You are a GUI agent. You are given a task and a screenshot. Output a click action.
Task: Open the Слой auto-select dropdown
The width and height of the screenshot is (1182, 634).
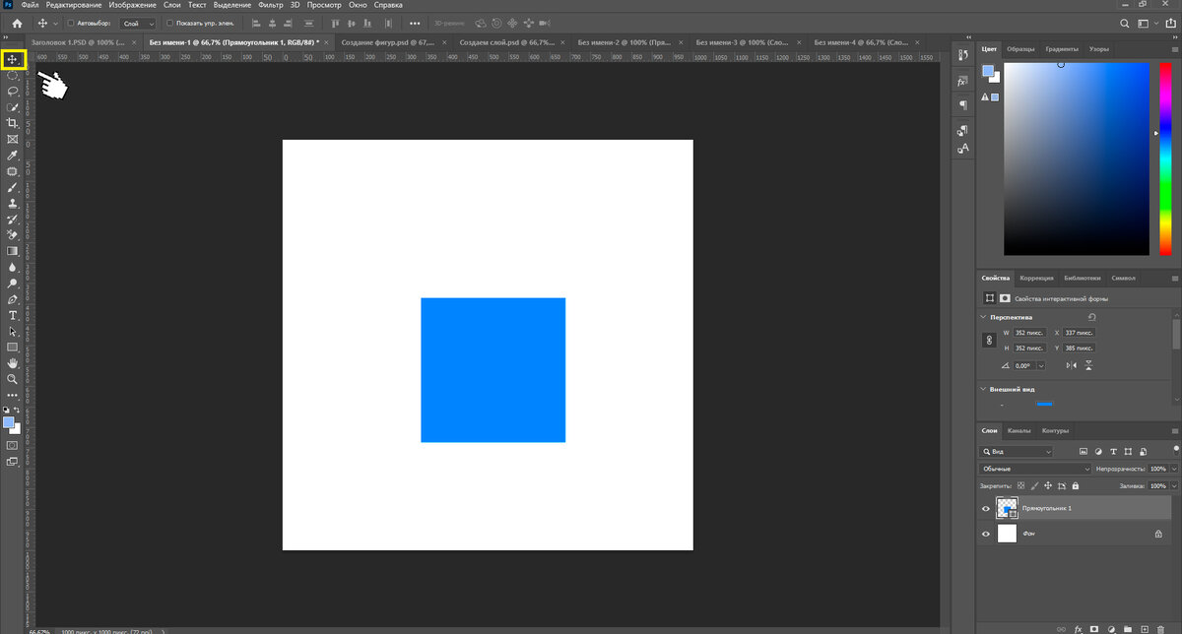click(x=139, y=23)
